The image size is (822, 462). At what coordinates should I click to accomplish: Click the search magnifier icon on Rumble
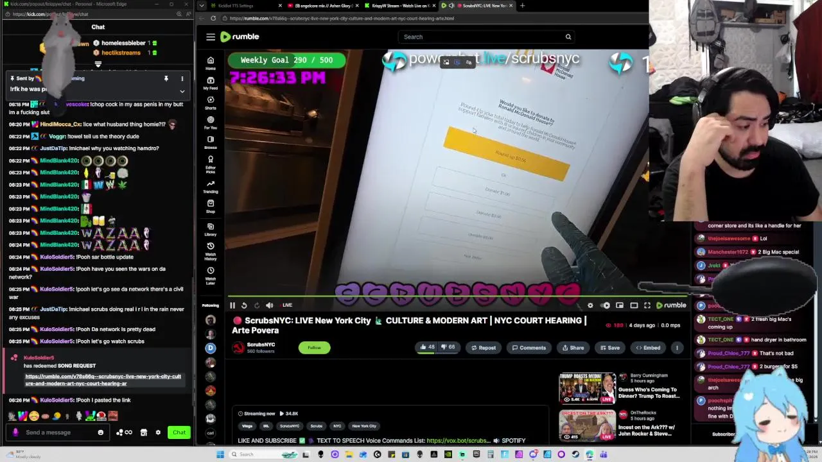tap(568, 37)
